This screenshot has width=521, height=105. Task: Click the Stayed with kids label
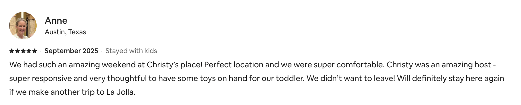point(131,51)
